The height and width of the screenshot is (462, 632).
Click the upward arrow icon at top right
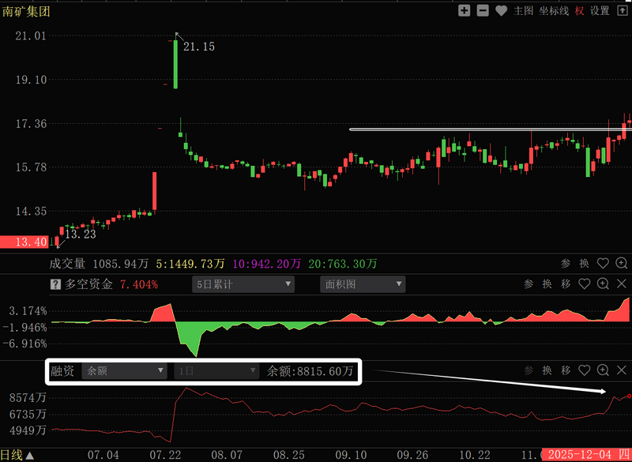pos(622,11)
